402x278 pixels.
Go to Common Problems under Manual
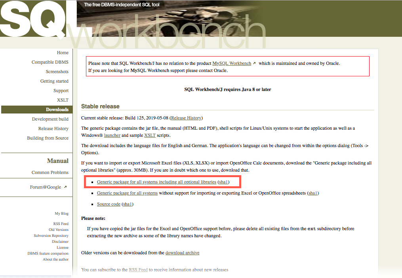(50, 172)
